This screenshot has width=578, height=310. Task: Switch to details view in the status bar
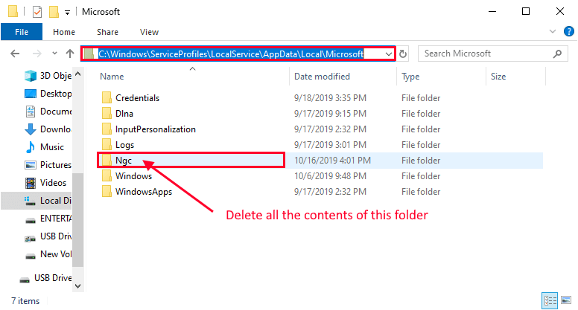click(550, 301)
